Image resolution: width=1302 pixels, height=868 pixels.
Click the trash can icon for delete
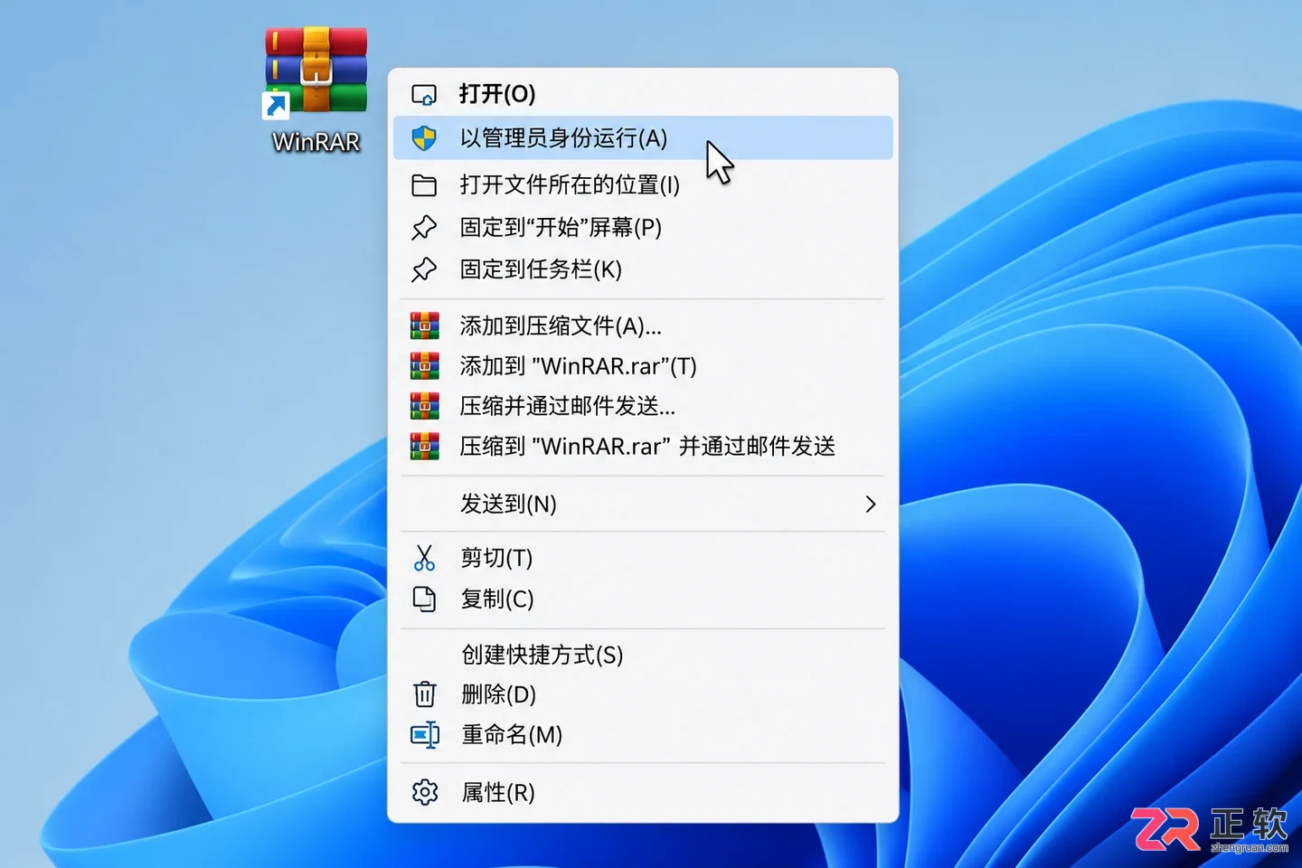pyautogui.click(x=424, y=694)
